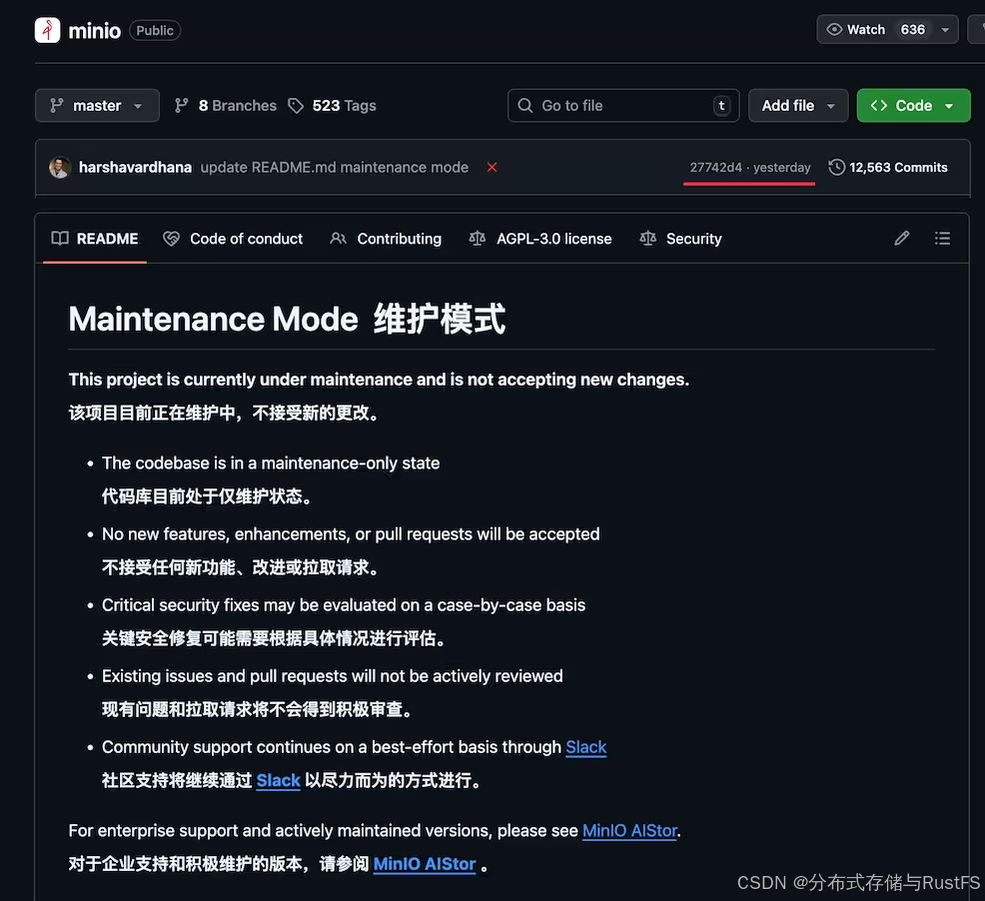The image size is (985, 901).
Task: Click the scales icon on Security tab
Action: tap(647, 238)
